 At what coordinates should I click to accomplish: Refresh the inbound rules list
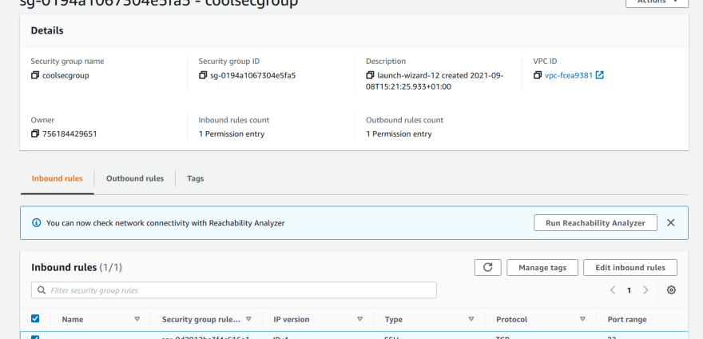pyautogui.click(x=488, y=268)
